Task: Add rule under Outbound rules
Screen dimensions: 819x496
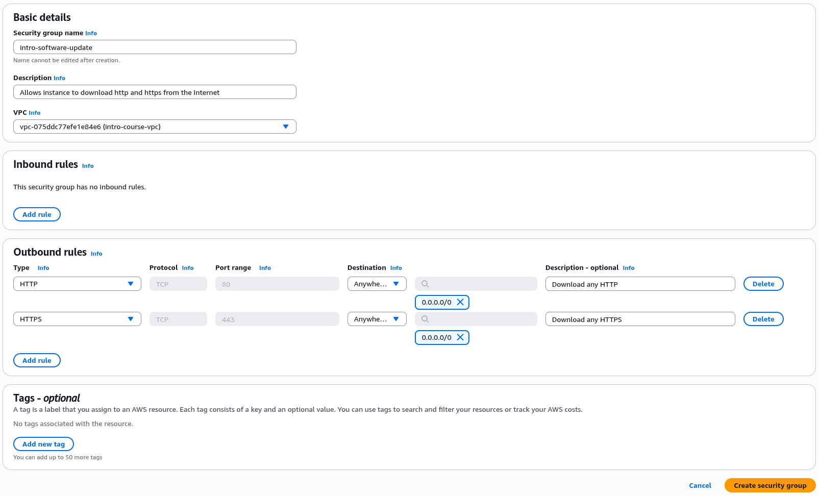Action: 37,360
